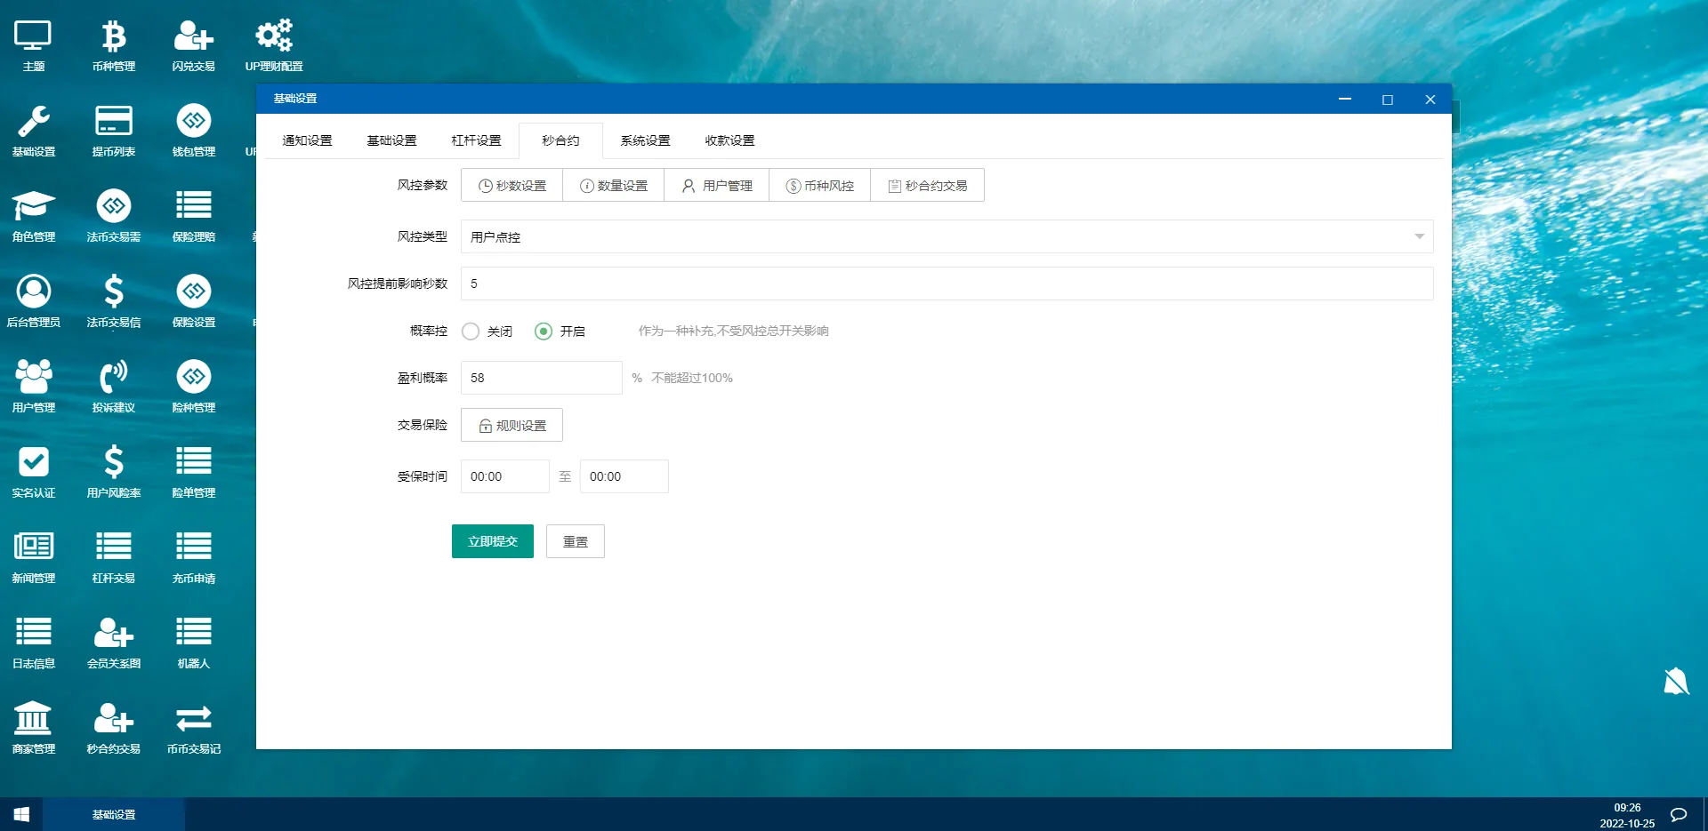Select the 关闭 (close) radio button
The width and height of the screenshot is (1708, 831).
(x=471, y=332)
